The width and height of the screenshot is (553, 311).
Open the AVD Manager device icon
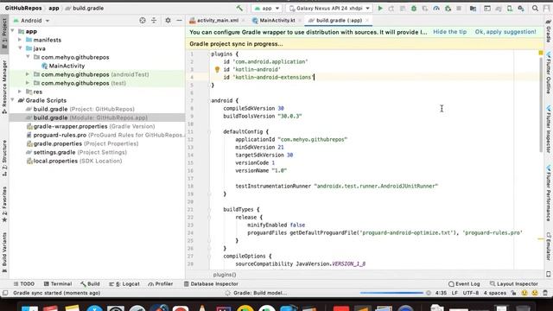[510, 8]
